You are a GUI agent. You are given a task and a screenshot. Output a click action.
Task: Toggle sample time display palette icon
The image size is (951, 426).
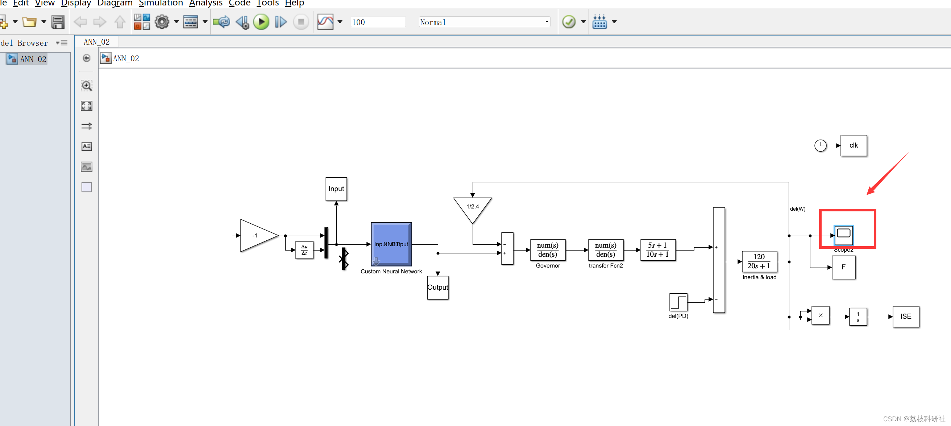[86, 126]
